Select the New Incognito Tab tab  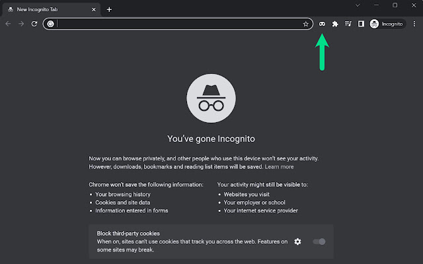pyautogui.click(x=52, y=9)
